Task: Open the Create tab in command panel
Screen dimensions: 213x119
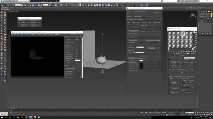Action: pos(199,12)
